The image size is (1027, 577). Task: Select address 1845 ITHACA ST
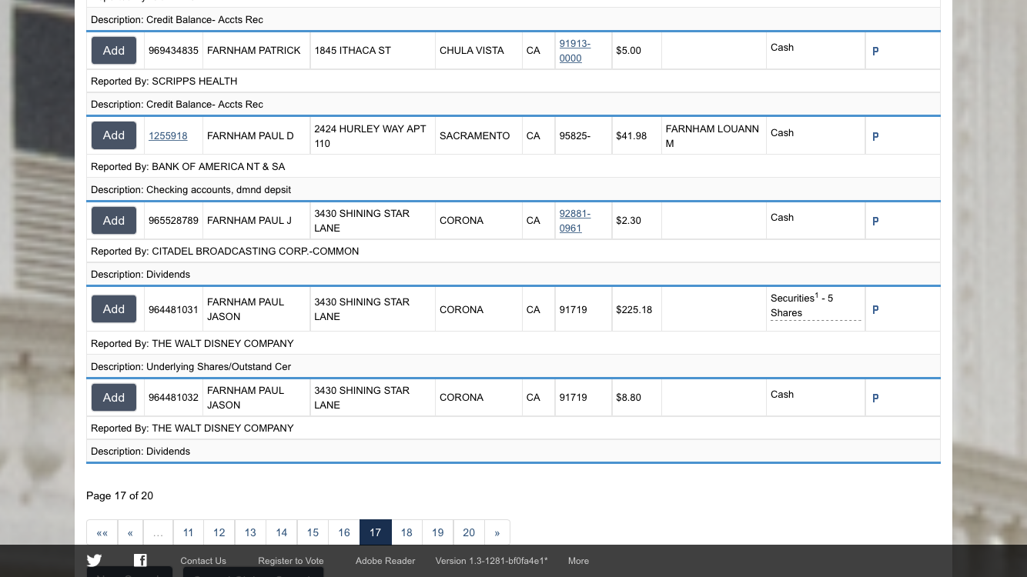[x=353, y=51]
